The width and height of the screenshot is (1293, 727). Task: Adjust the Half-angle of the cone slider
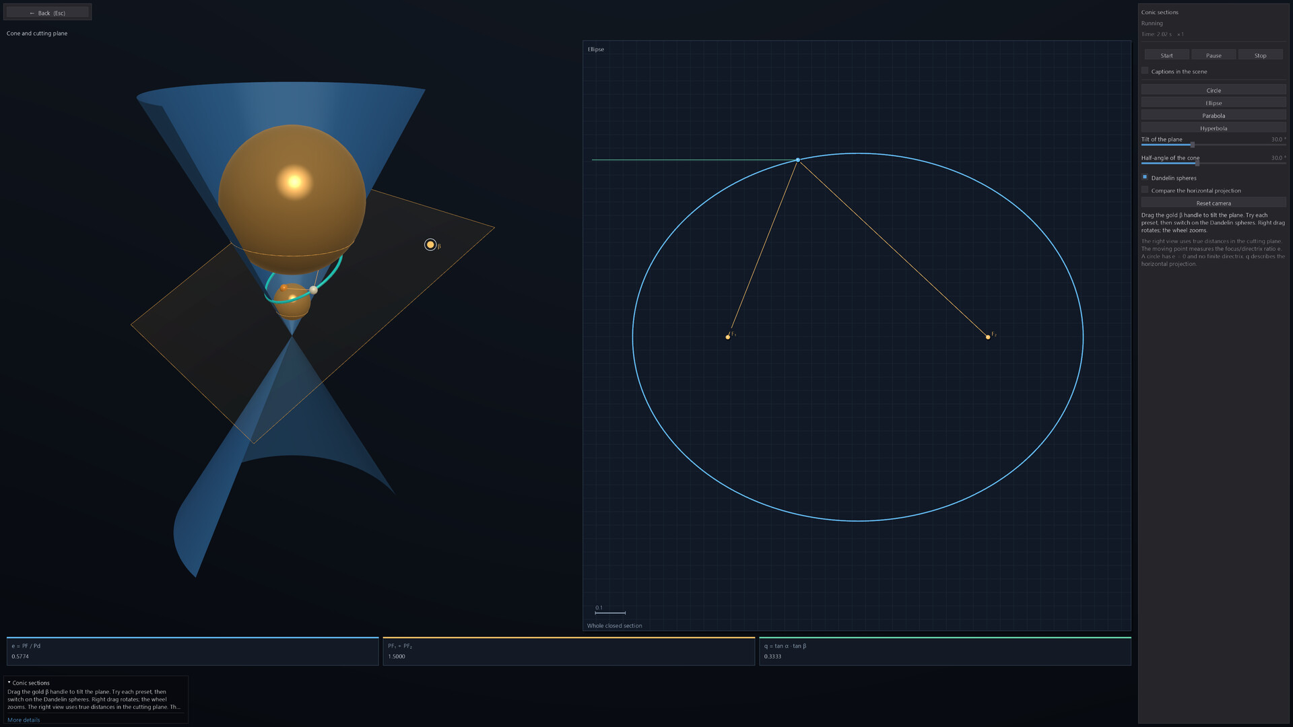point(1214,163)
